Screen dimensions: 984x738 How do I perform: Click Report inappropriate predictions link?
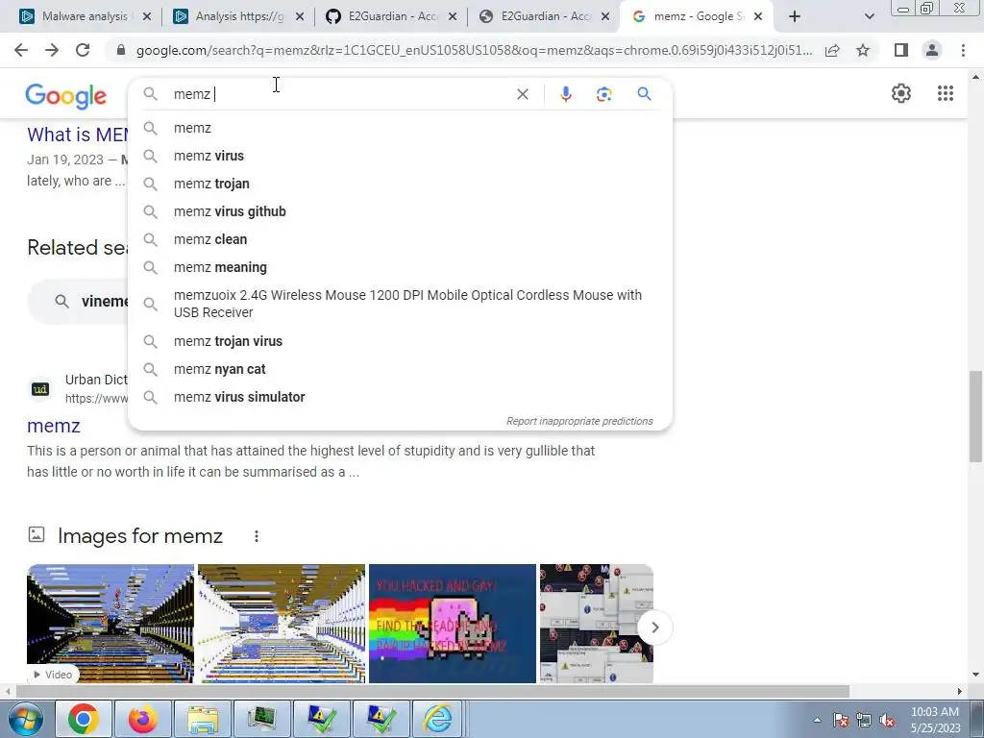pyautogui.click(x=579, y=421)
